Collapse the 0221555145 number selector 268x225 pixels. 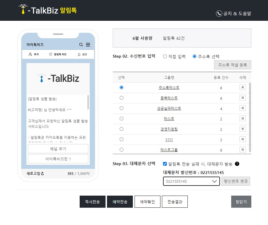coord(214,181)
